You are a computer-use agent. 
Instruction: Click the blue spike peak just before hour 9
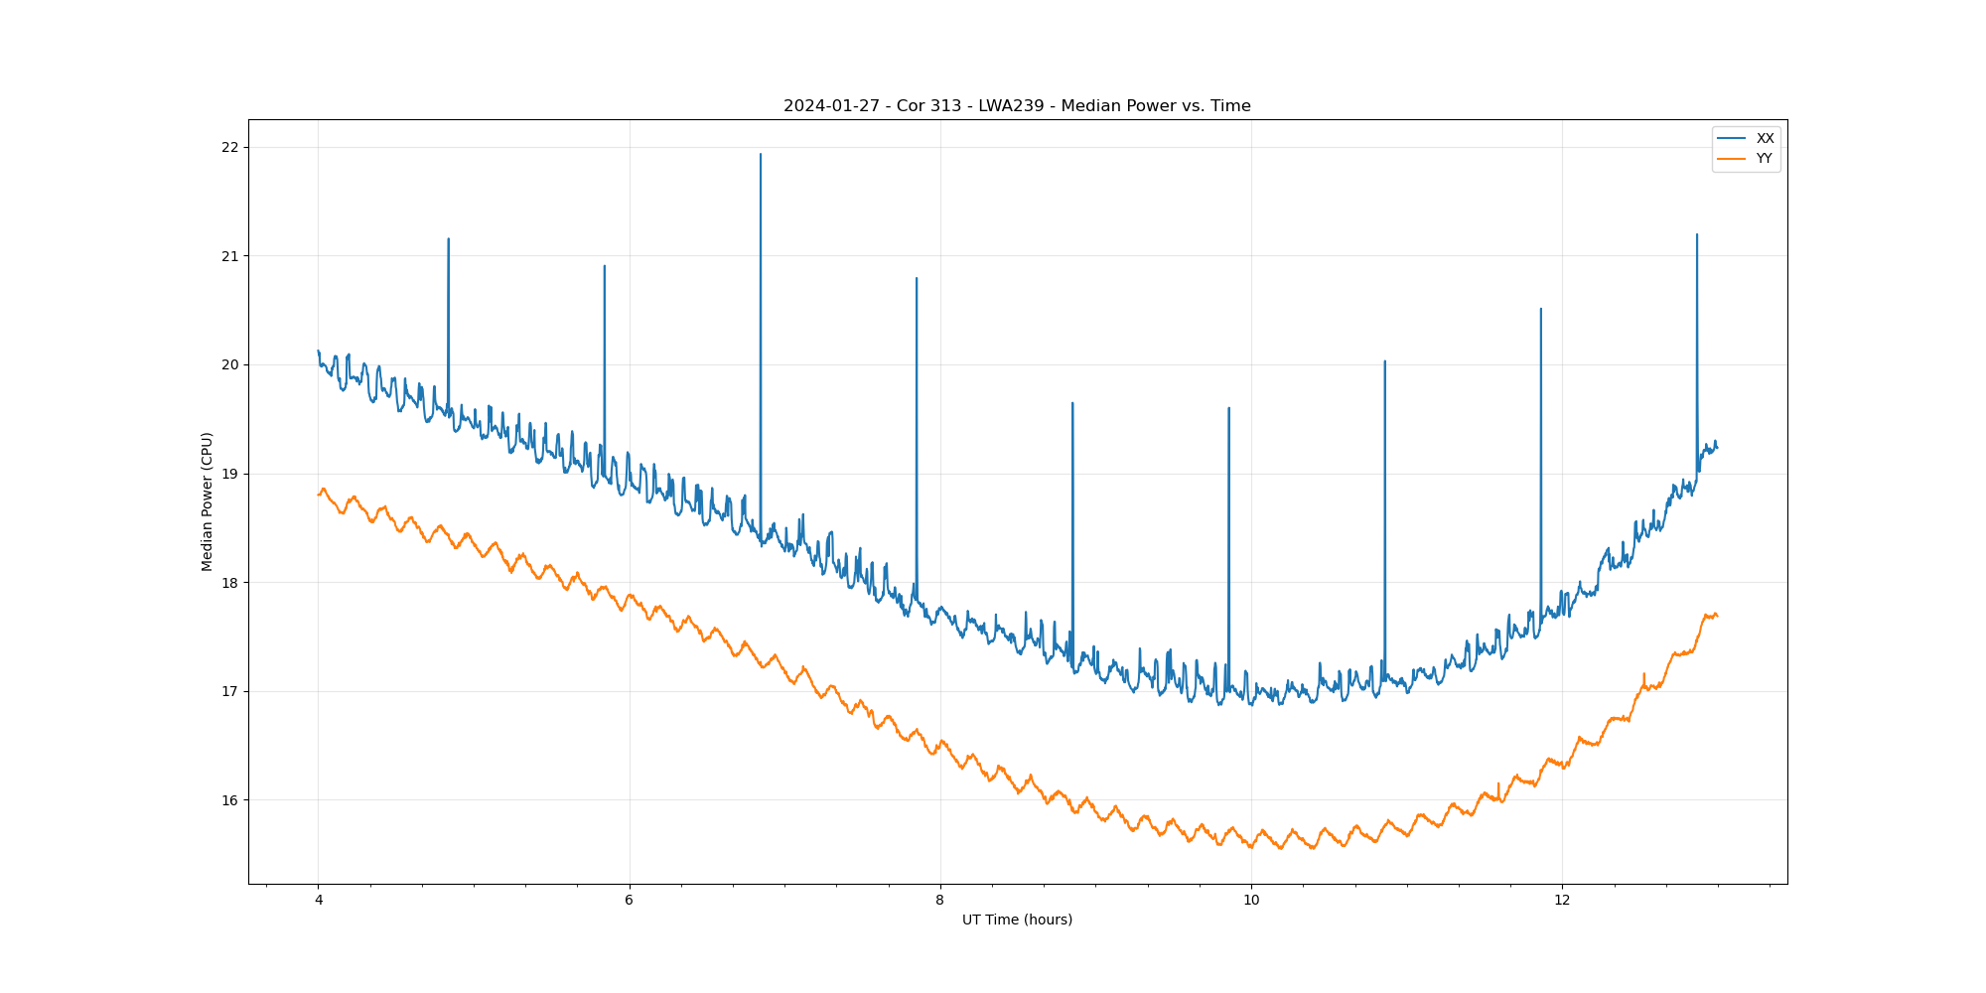1072,403
